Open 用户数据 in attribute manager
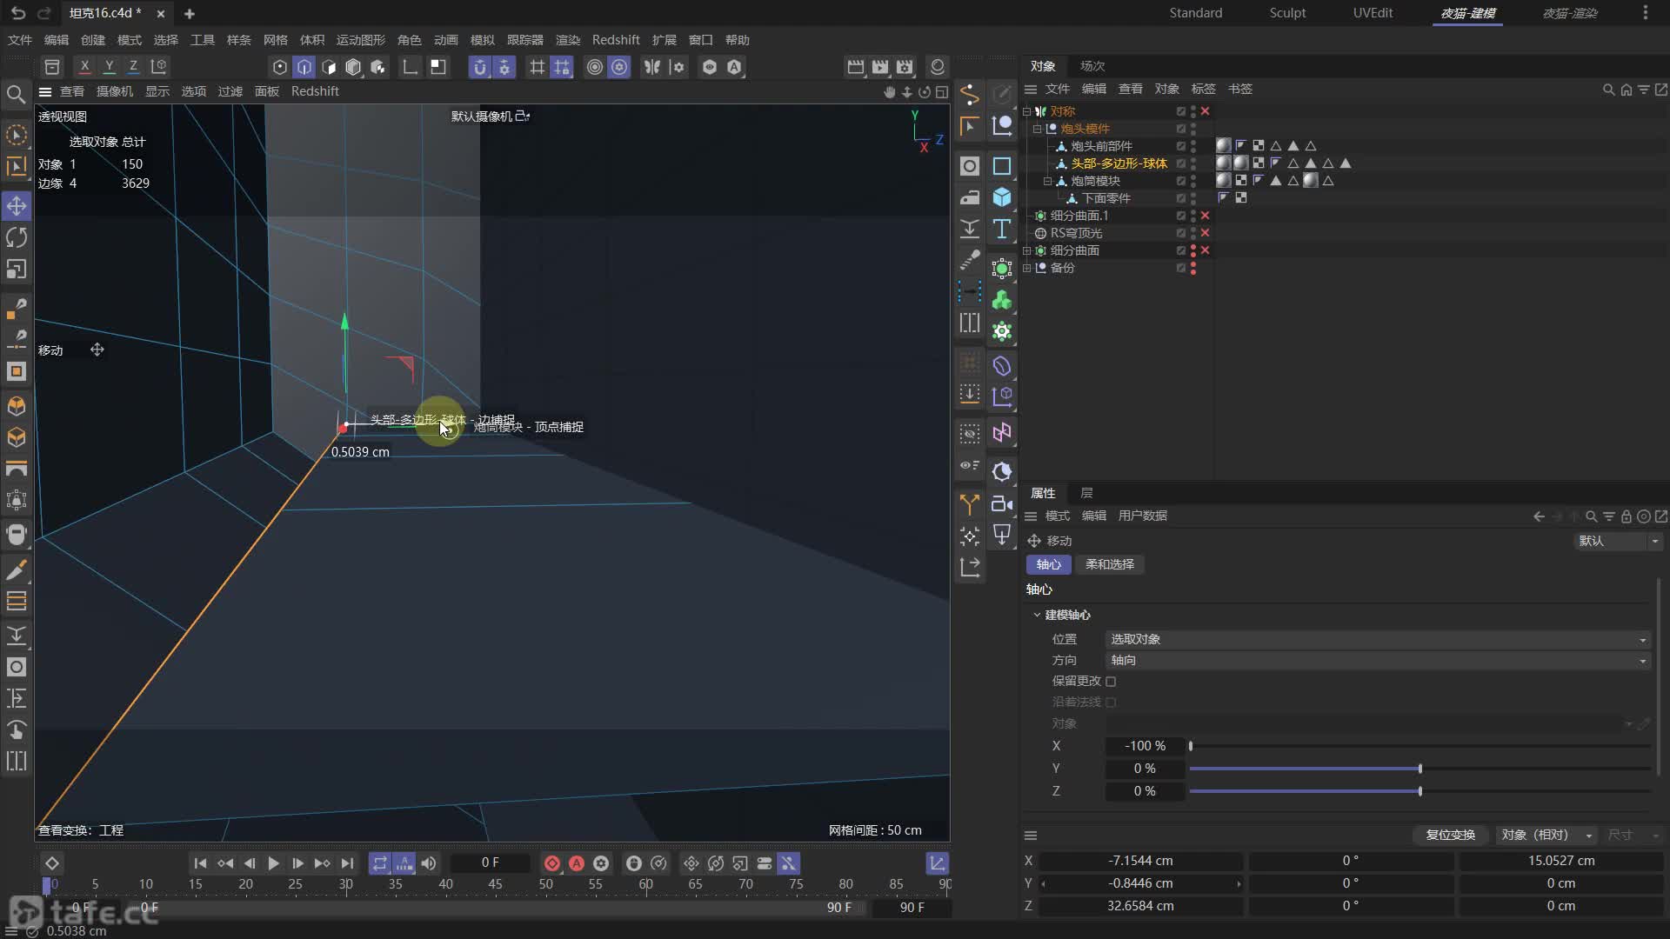Screen dimensions: 1670x939 (x=1142, y=516)
